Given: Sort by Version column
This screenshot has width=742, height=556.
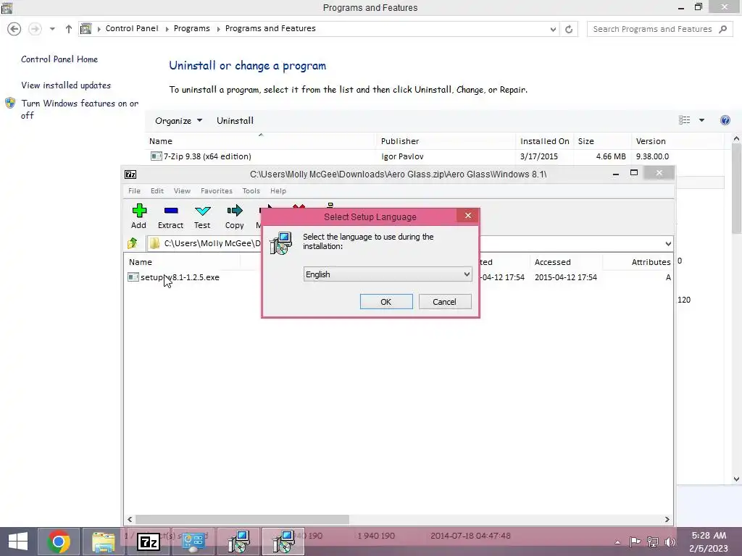Looking at the screenshot, I should point(678,141).
